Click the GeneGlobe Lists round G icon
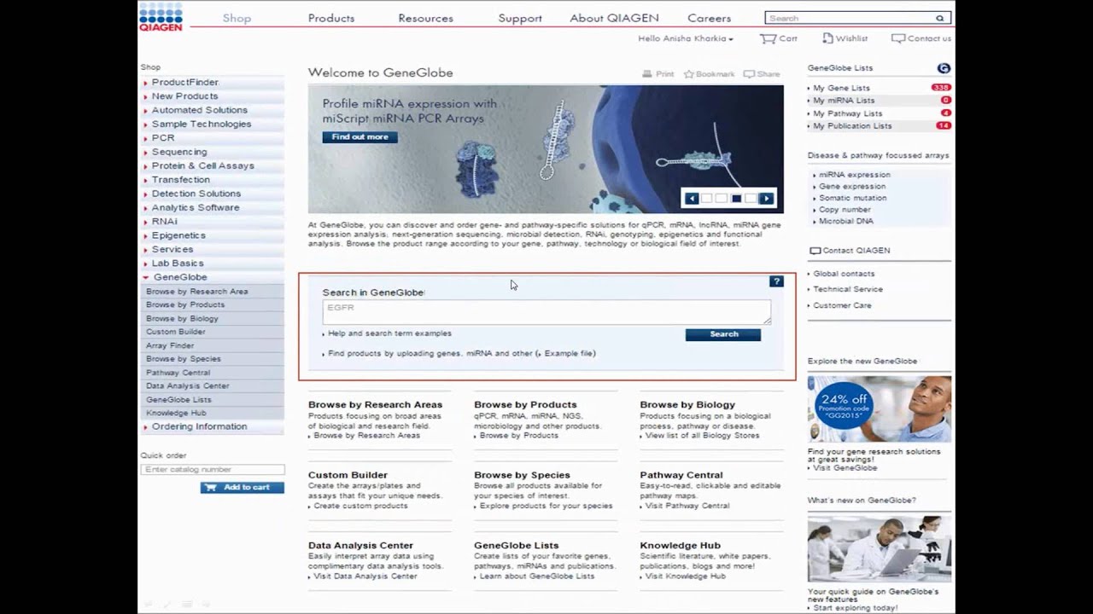 [944, 68]
